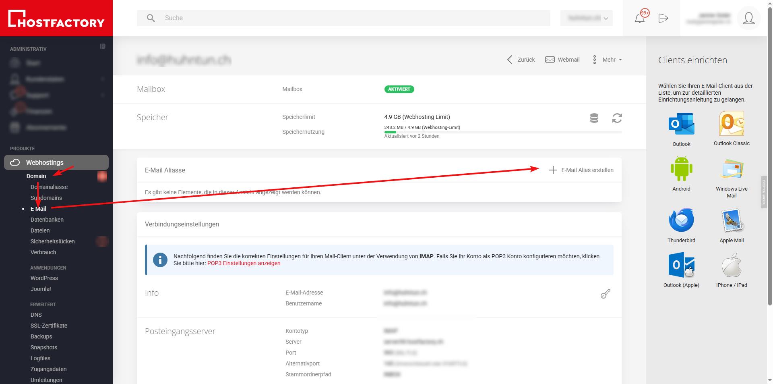773x384 pixels.
Task: Open the notifications bell icon
Action: tap(640, 18)
